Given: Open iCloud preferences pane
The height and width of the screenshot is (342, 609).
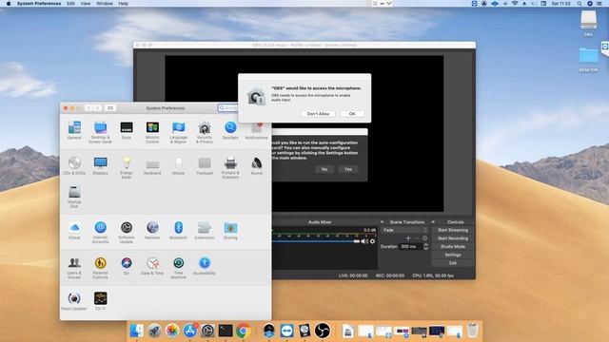Looking at the screenshot, I should pyautogui.click(x=74, y=230).
